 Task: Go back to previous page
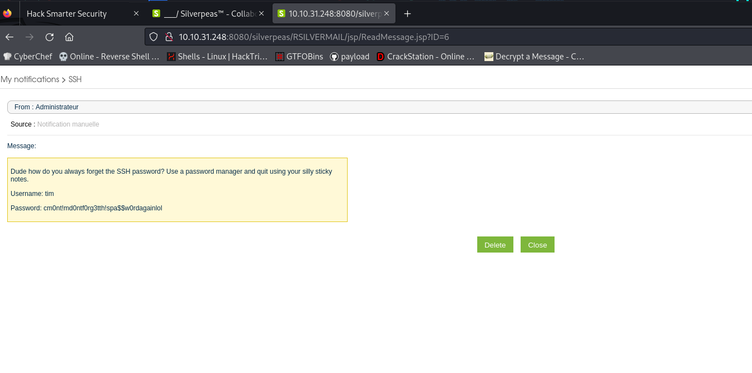[x=9, y=37]
